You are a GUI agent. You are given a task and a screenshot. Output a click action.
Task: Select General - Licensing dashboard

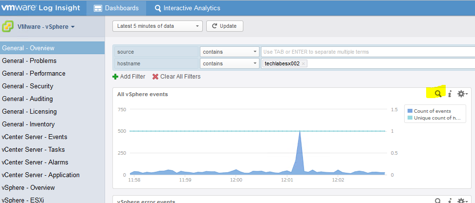pyautogui.click(x=52, y=112)
